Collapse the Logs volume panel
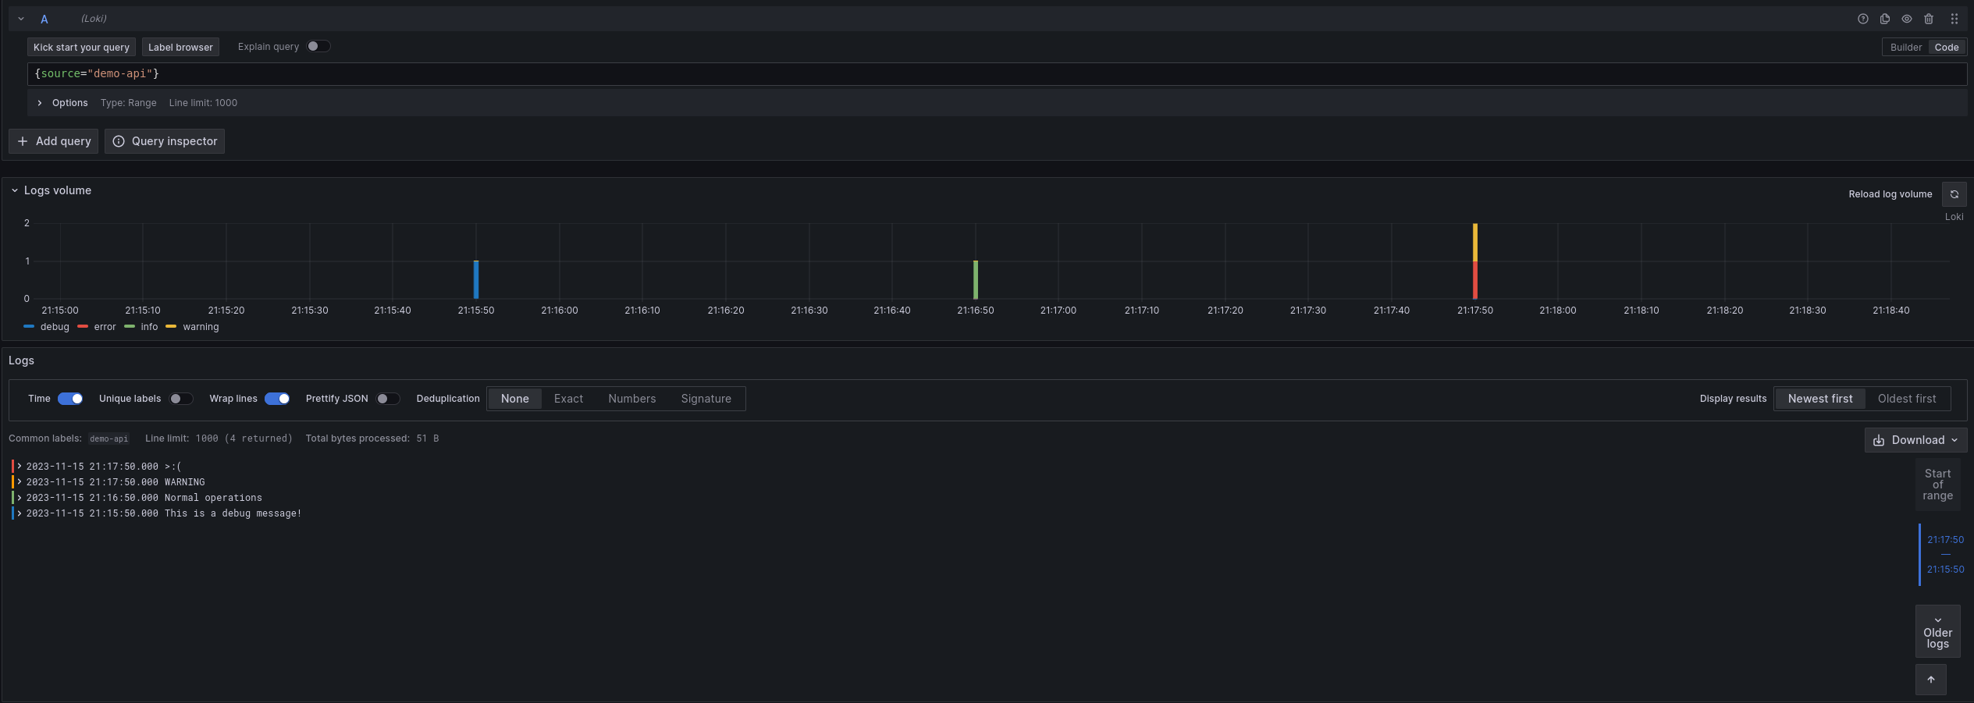Screen dimensions: 1974x703 pyautogui.click(x=14, y=190)
